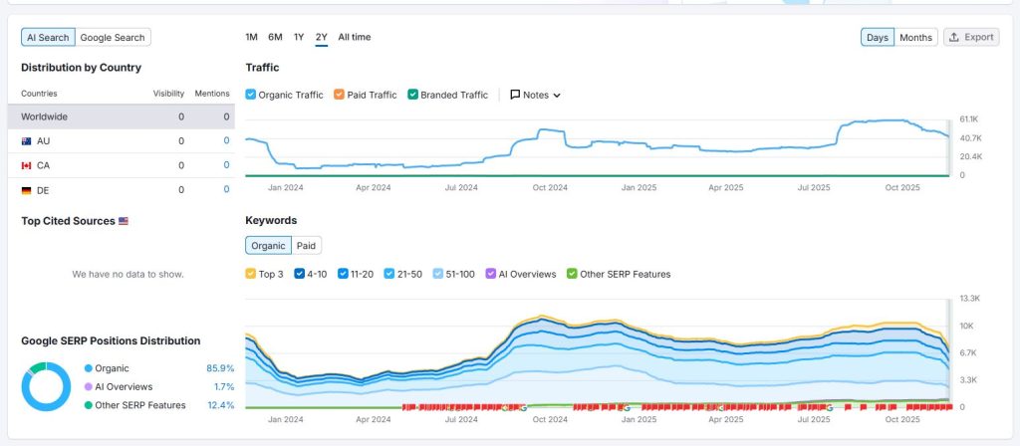Toggle the AI Overviews keyword checkbox
Viewport: 1020px width, 446px height.
click(x=490, y=274)
